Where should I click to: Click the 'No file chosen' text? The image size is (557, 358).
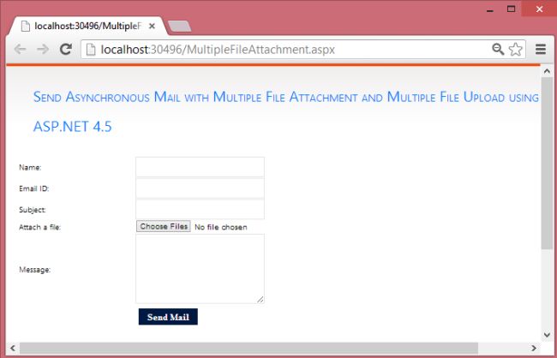coord(220,227)
